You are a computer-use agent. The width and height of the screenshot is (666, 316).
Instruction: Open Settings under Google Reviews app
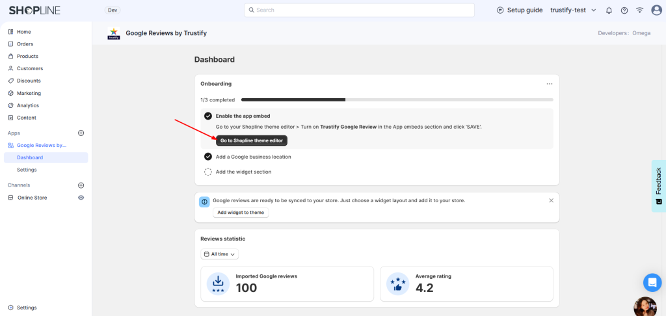(x=27, y=170)
